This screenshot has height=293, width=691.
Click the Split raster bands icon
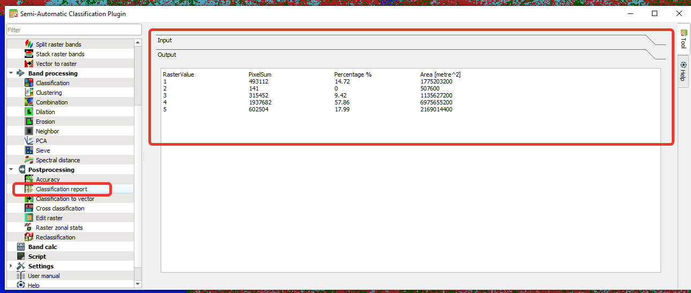click(29, 44)
